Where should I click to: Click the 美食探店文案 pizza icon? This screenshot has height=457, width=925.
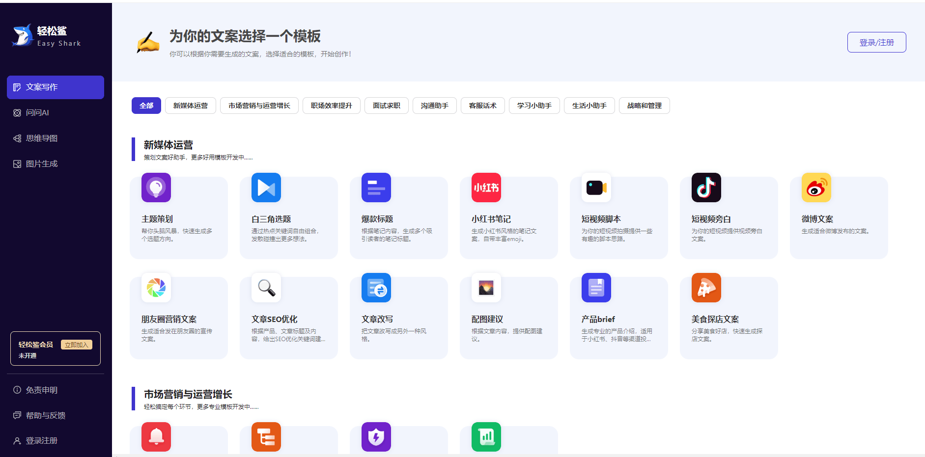[706, 288]
